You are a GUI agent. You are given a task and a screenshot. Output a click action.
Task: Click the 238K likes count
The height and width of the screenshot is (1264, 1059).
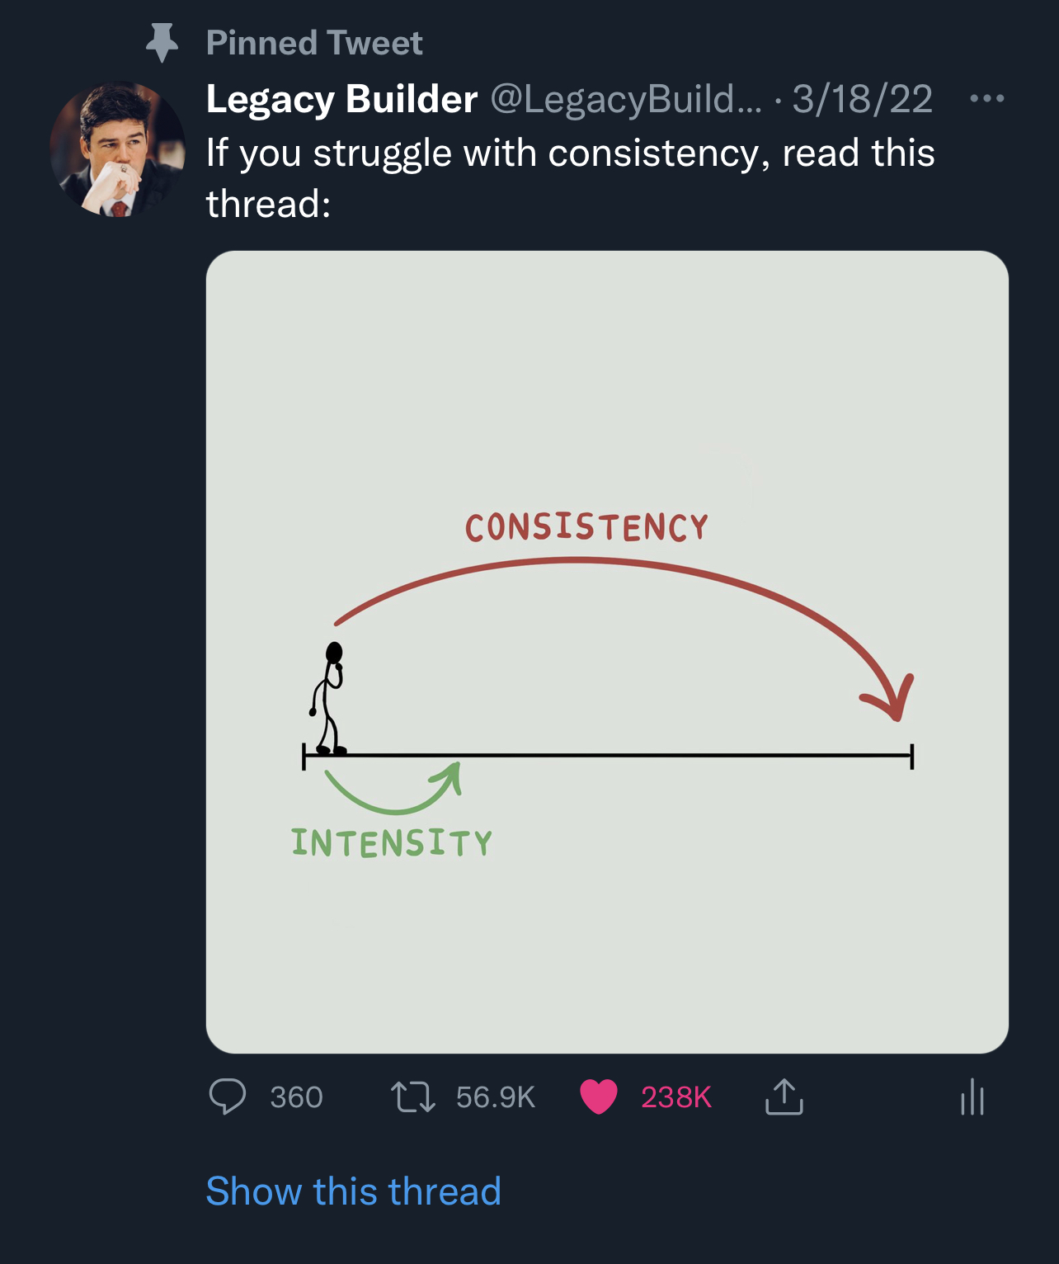click(675, 1097)
